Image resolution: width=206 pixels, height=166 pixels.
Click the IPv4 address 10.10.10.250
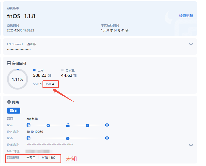point(35,132)
